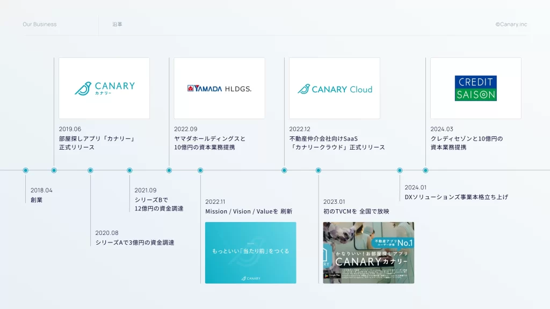Select the 2021.09 Series B timeline dot
The image size is (550, 309).
point(129,171)
